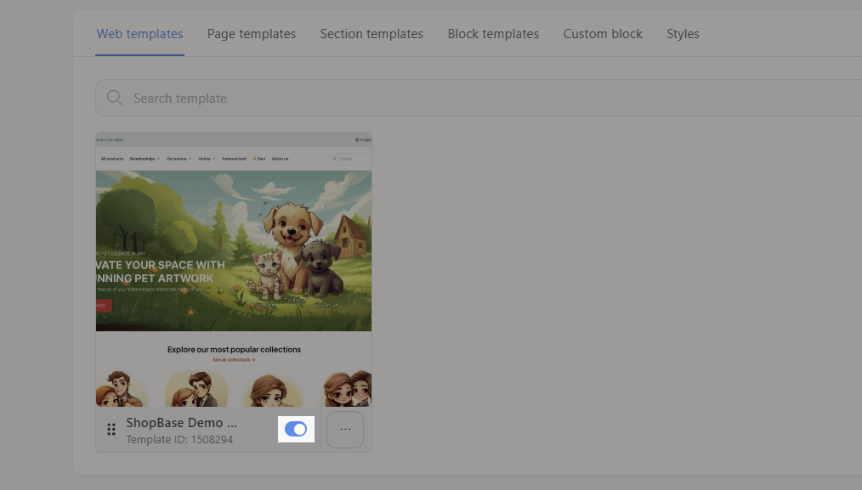Click the Search template input field
Viewport: 862px width, 490px height.
(x=479, y=98)
